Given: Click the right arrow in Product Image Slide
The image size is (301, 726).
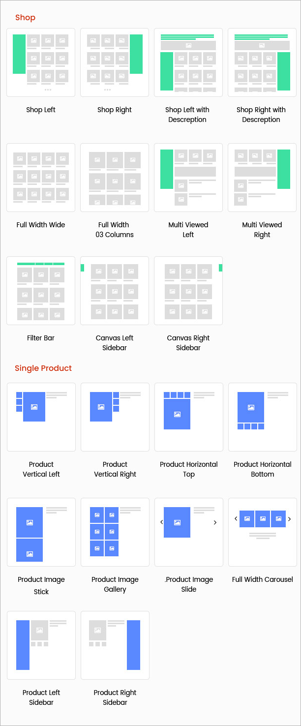Looking at the screenshot, I should 215,523.
